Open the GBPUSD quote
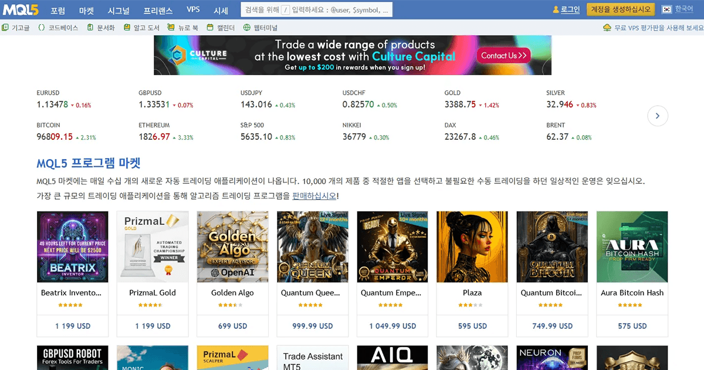 pyautogui.click(x=165, y=99)
